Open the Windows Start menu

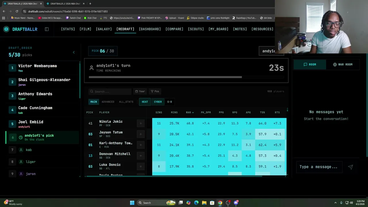132,203
